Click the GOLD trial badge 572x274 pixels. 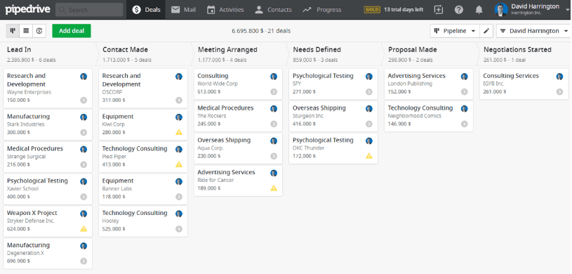tap(372, 10)
